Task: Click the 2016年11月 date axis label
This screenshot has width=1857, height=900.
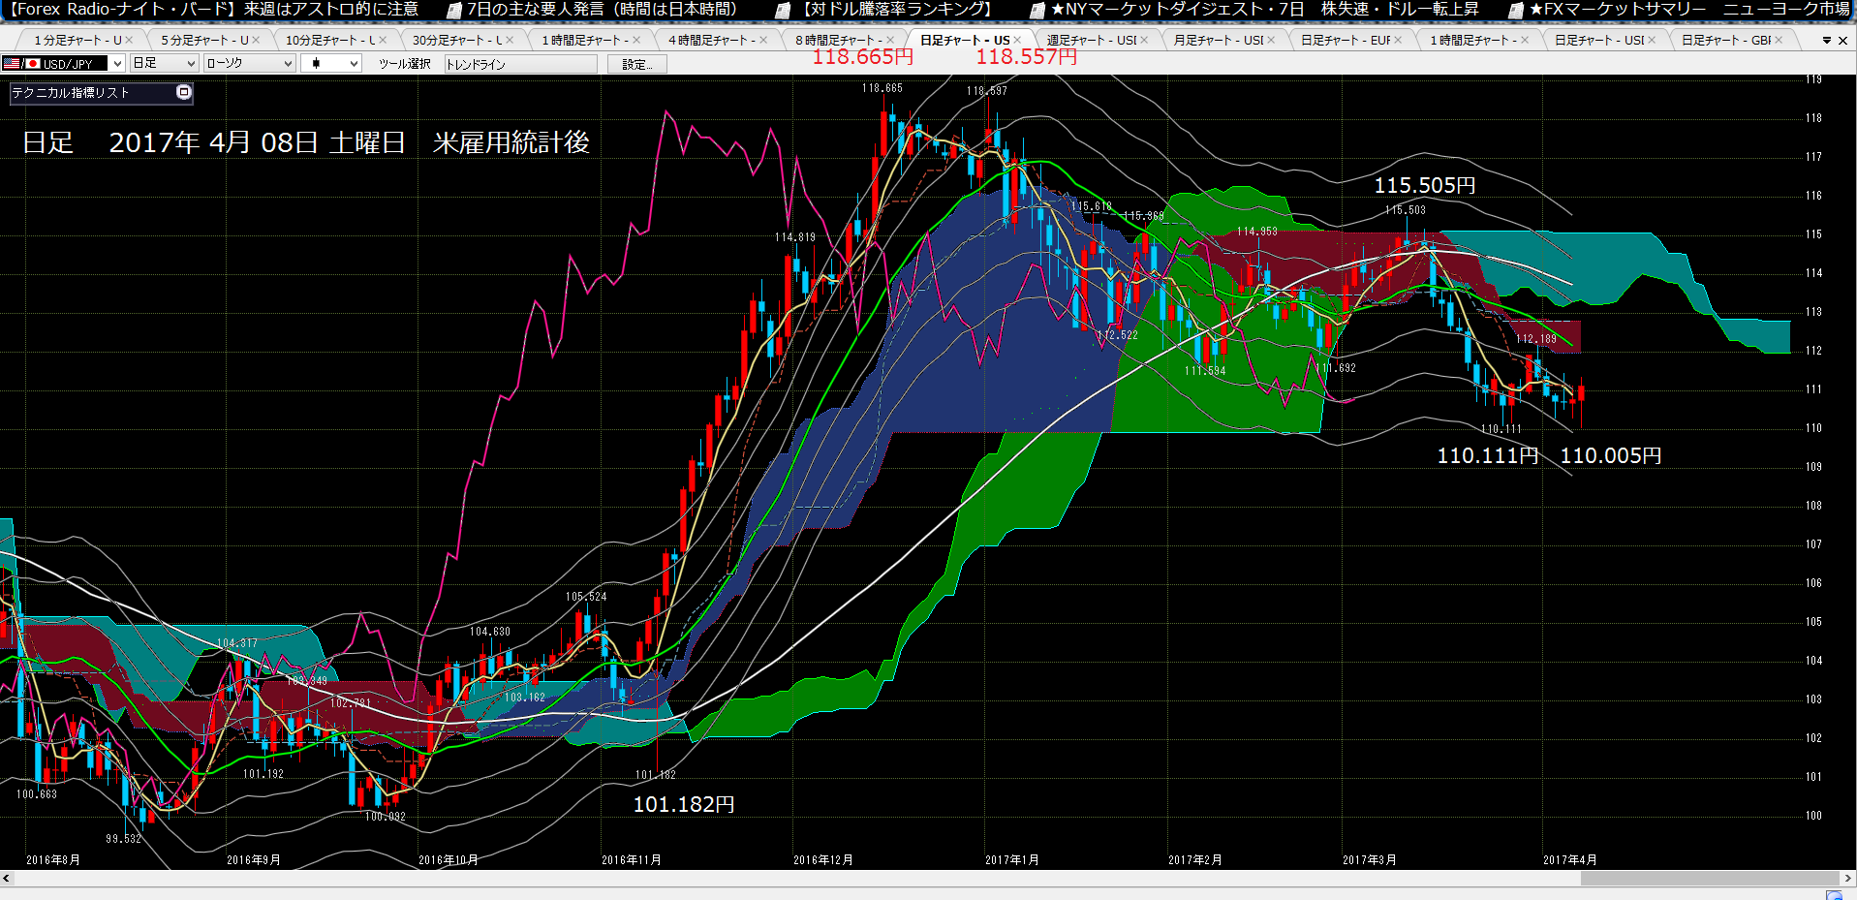Action: pyautogui.click(x=632, y=860)
